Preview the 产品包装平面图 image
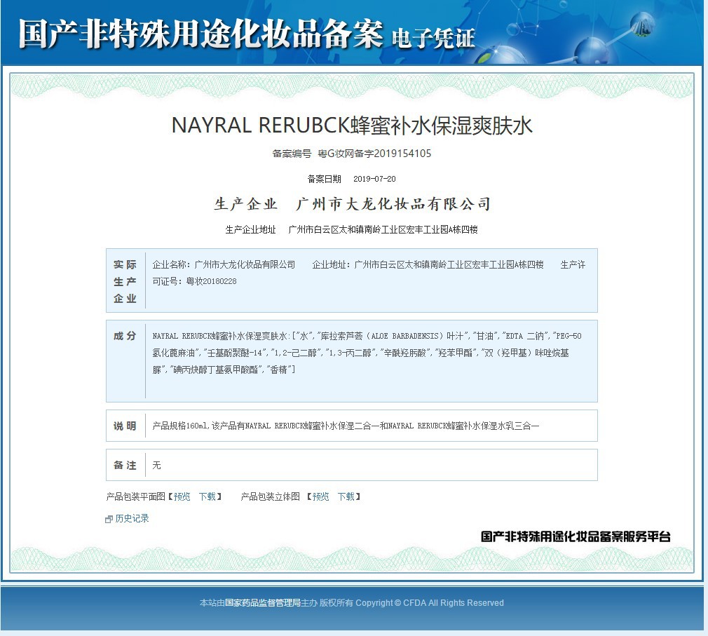Image resolution: width=708 pixels, height=636 pixels. (x=182, y=496)
